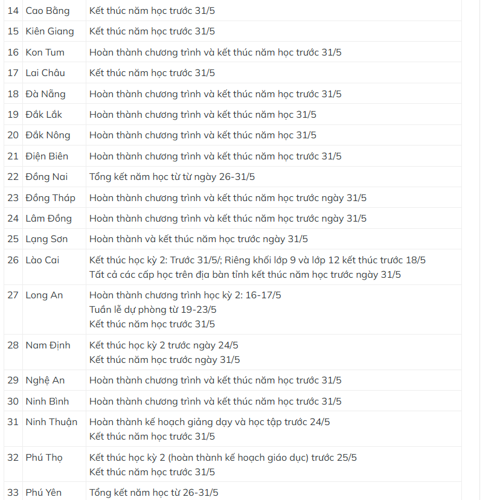The width and height of the screenshot is (500, 500).
Task: Click the Đà Nẵng province cell
Action: (45, 94)
